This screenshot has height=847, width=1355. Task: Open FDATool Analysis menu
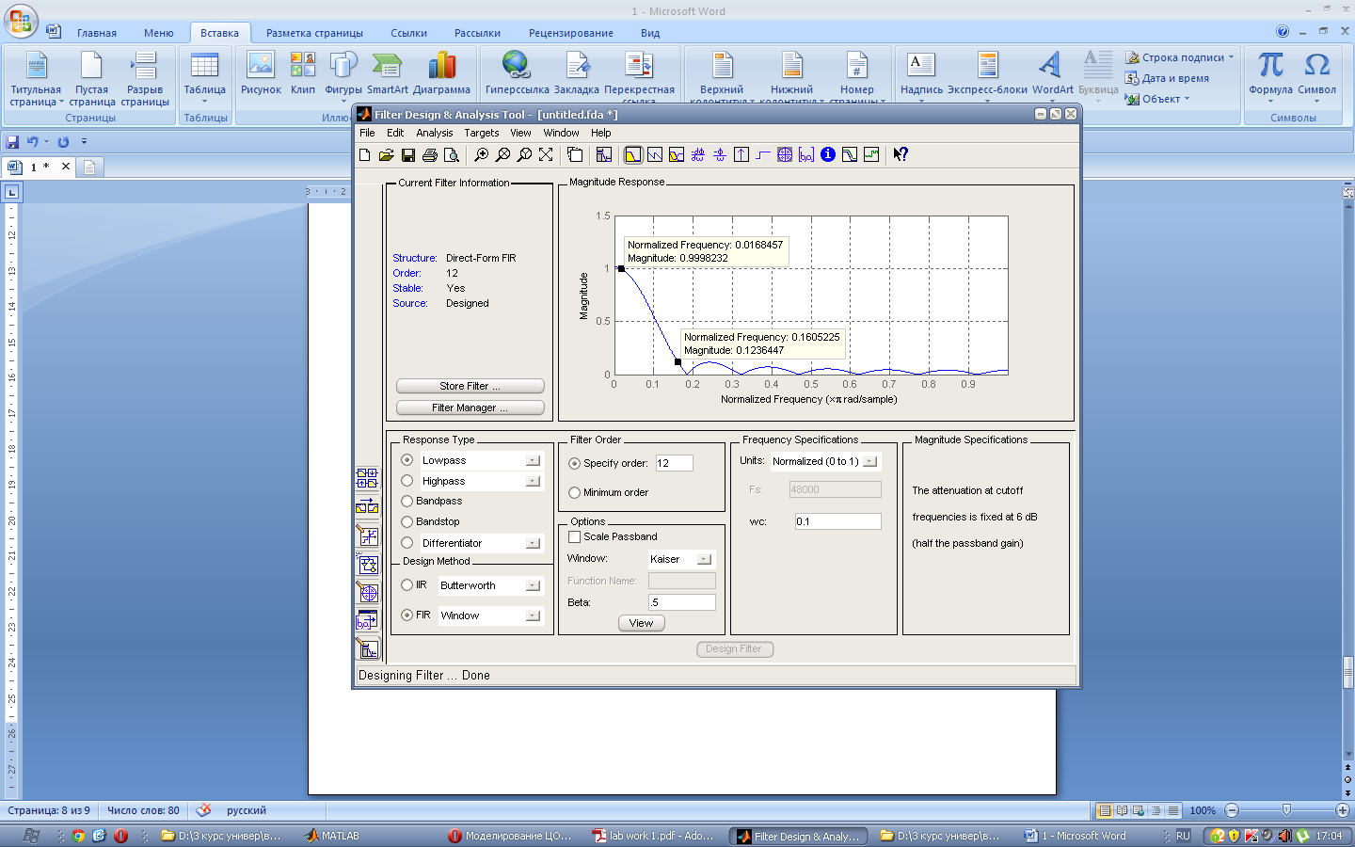click(434, 133)
